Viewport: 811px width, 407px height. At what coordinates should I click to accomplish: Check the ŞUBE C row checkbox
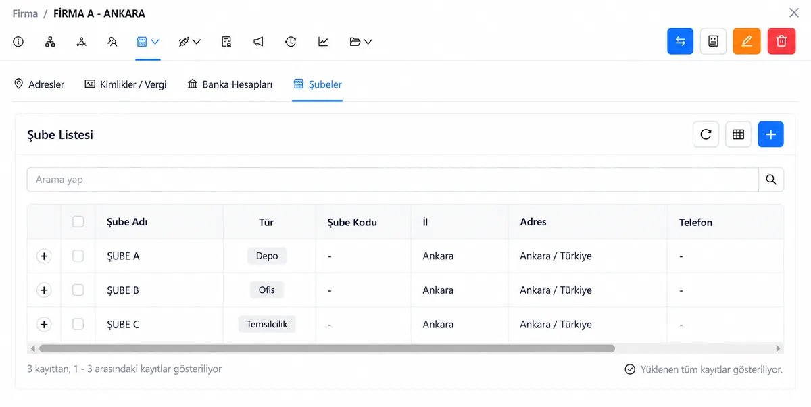78,324
